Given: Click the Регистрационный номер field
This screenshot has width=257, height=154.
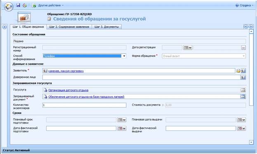Looking at the screenshot, I should (84, 48).
